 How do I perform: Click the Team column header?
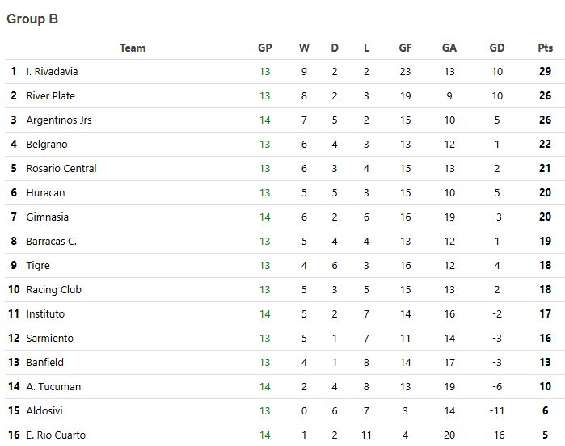pos(133,48)
